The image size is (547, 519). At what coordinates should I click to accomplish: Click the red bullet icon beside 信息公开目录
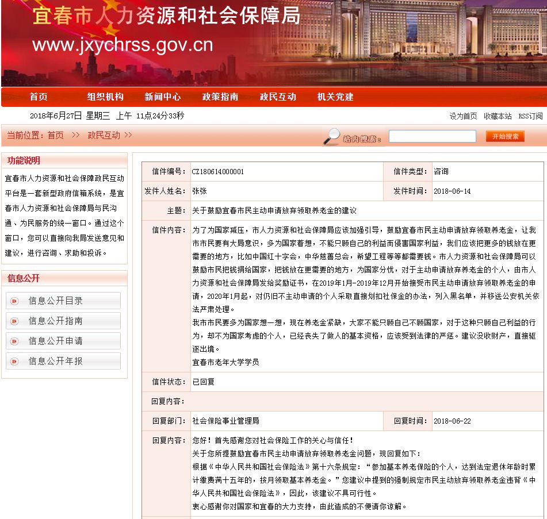click(x=14, y=301)
